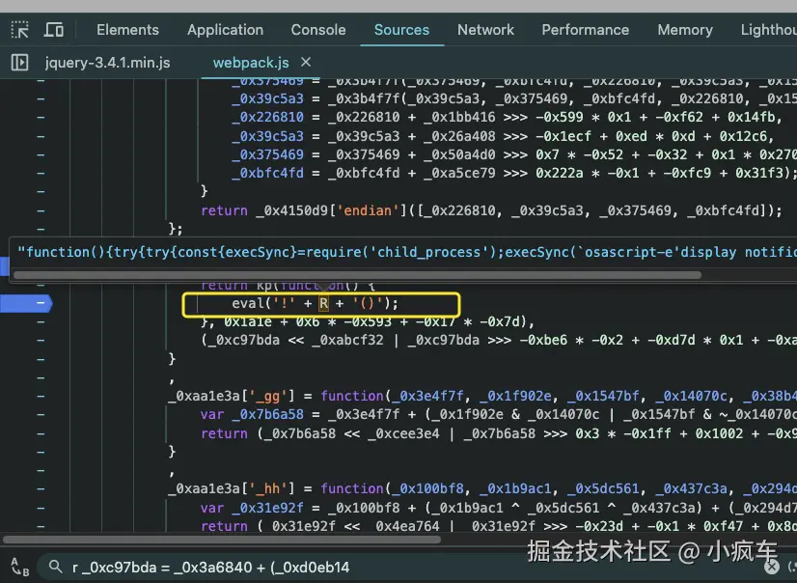Click parameter _0x1f902e in _gg signature

tap(515, 396)
